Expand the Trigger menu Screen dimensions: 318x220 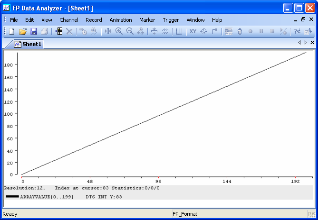(x=171, y=20)
